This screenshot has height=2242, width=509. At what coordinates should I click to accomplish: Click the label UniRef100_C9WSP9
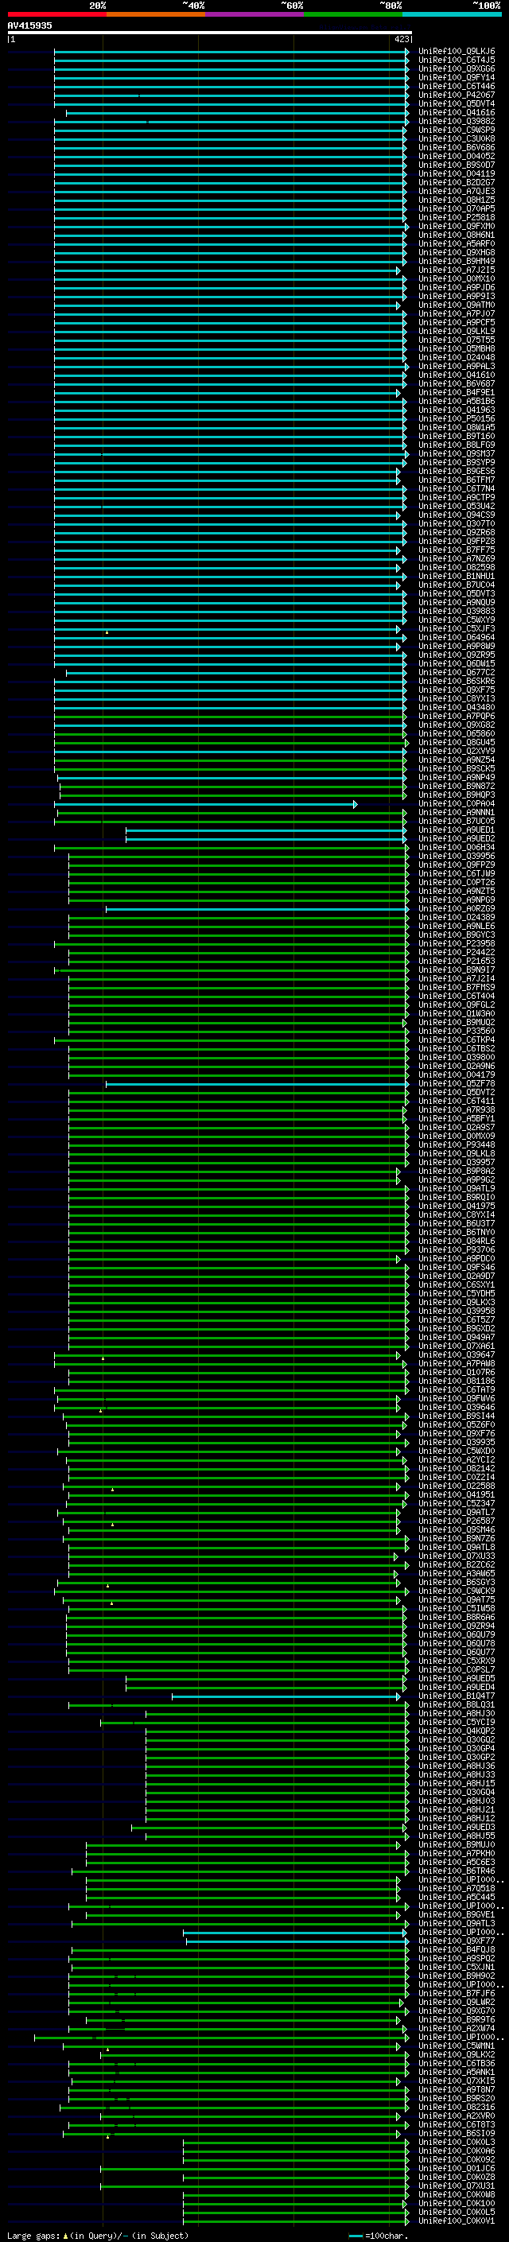pyautogui.click(x=457, y=130)
